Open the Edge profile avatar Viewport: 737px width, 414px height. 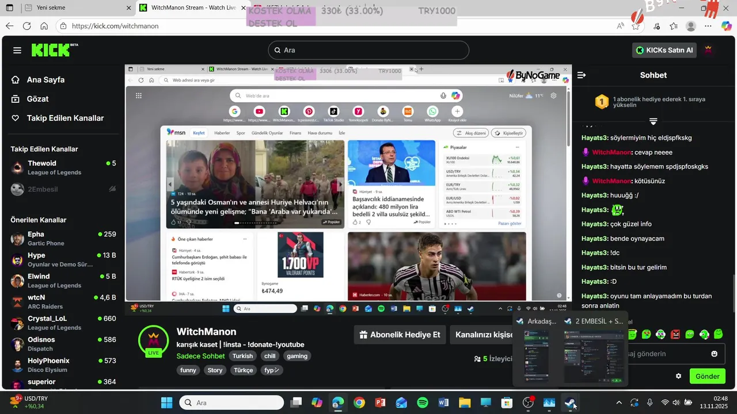click(691, 26)
